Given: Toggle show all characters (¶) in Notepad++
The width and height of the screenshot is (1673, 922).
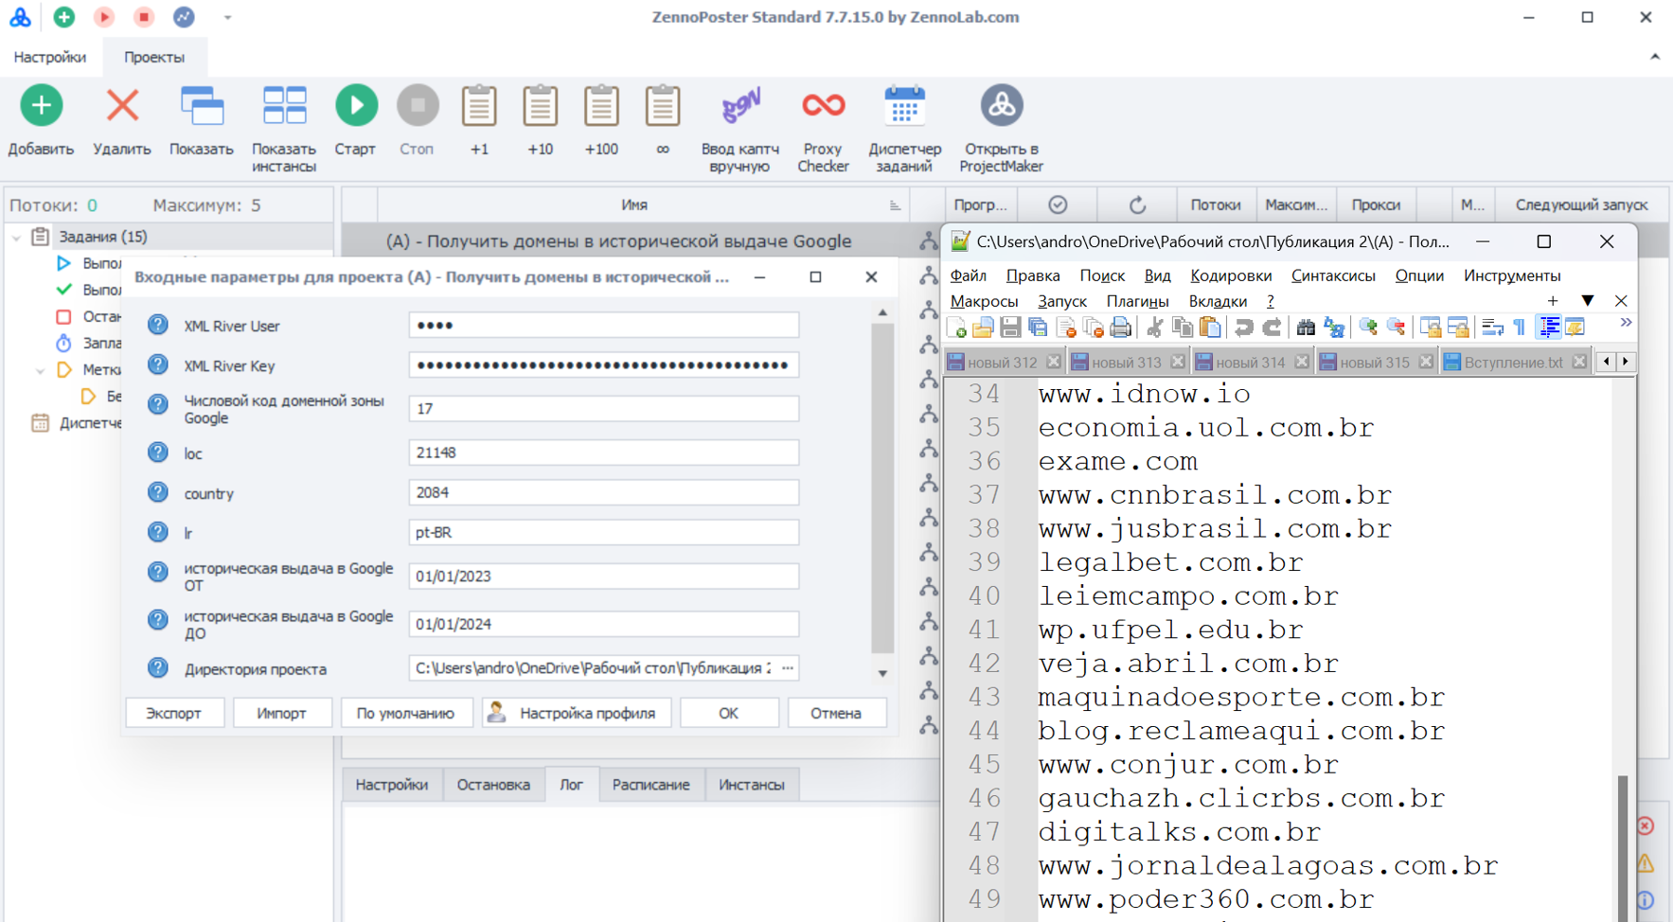Looking at the screenshot, I should click(1520, 328).
